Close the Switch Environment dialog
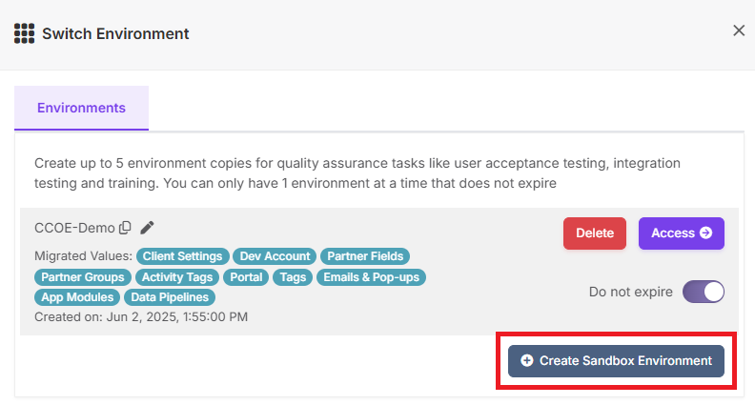The height and width of the screenshot is (405, 755). (x=739, y=30)
